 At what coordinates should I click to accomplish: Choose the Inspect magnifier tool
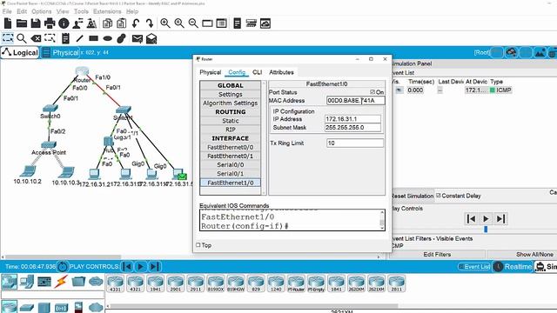point(22,38)
